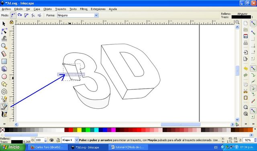Toggle the current layer lock
Image resolution: width=257 pixels, height=151 pixels.
click(58, 140)
